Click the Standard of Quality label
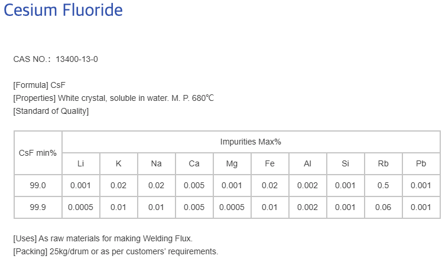442x259 pixels. coord(51,111)
